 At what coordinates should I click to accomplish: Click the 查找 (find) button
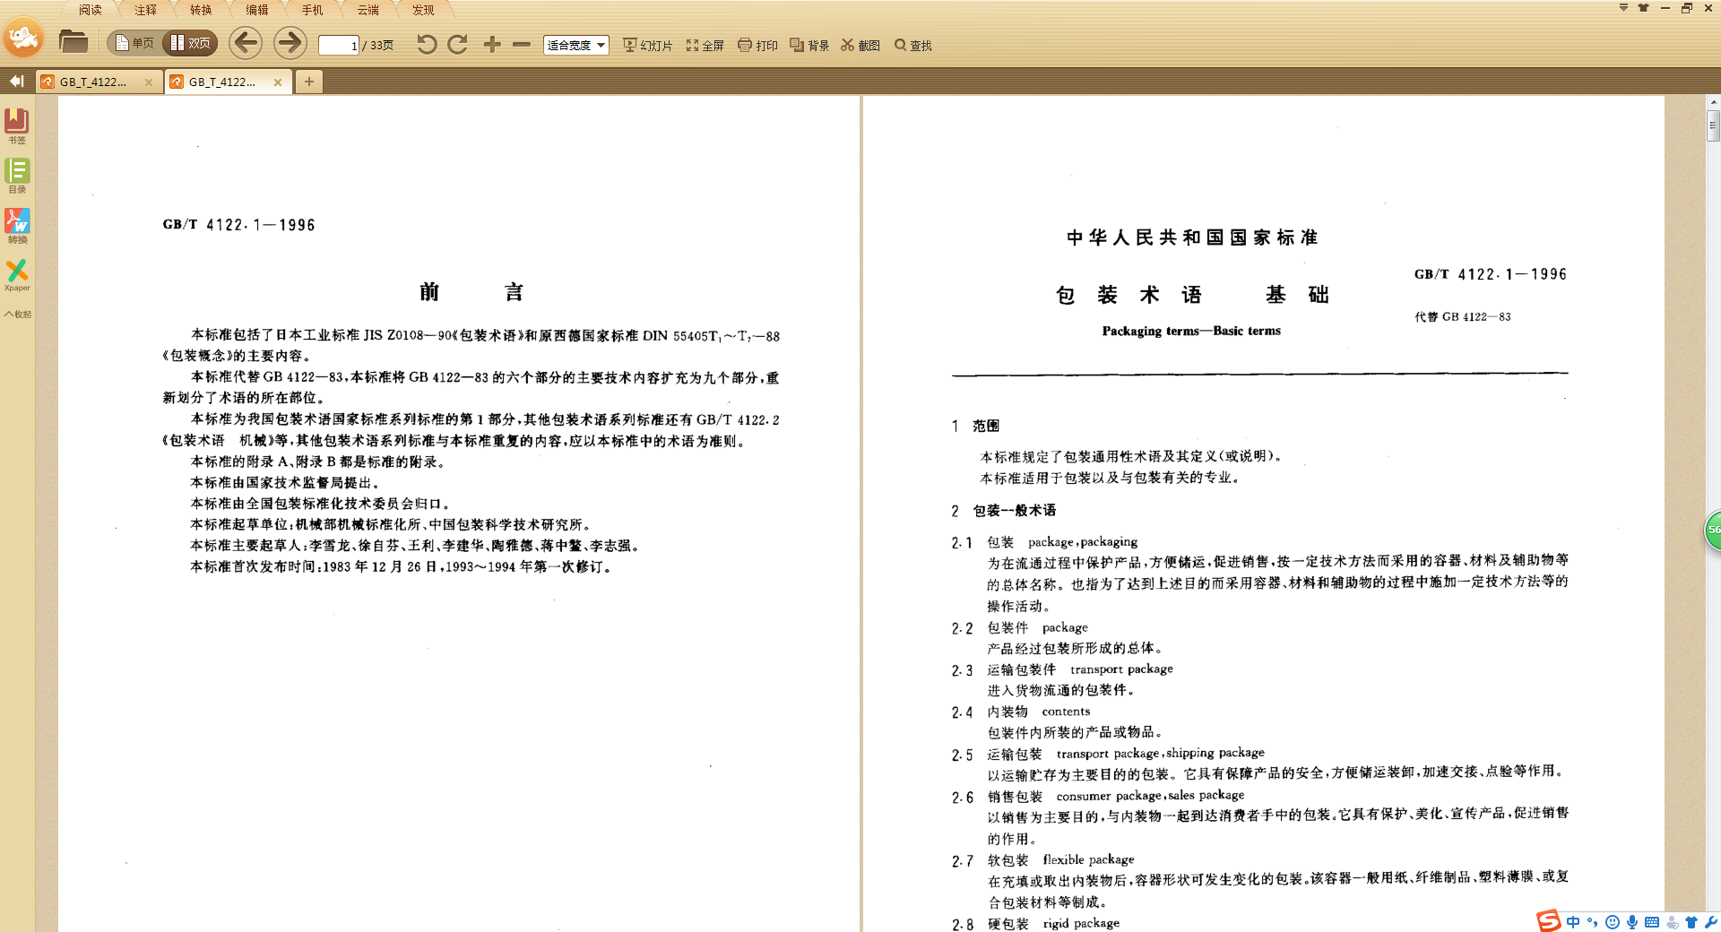click(912, 45)
